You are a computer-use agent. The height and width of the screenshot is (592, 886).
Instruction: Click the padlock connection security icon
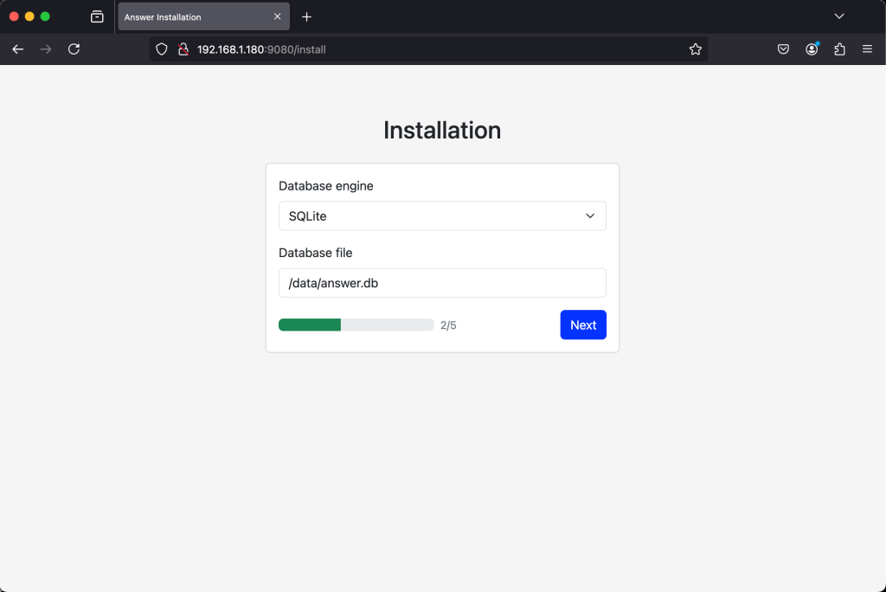click(183, 49)
